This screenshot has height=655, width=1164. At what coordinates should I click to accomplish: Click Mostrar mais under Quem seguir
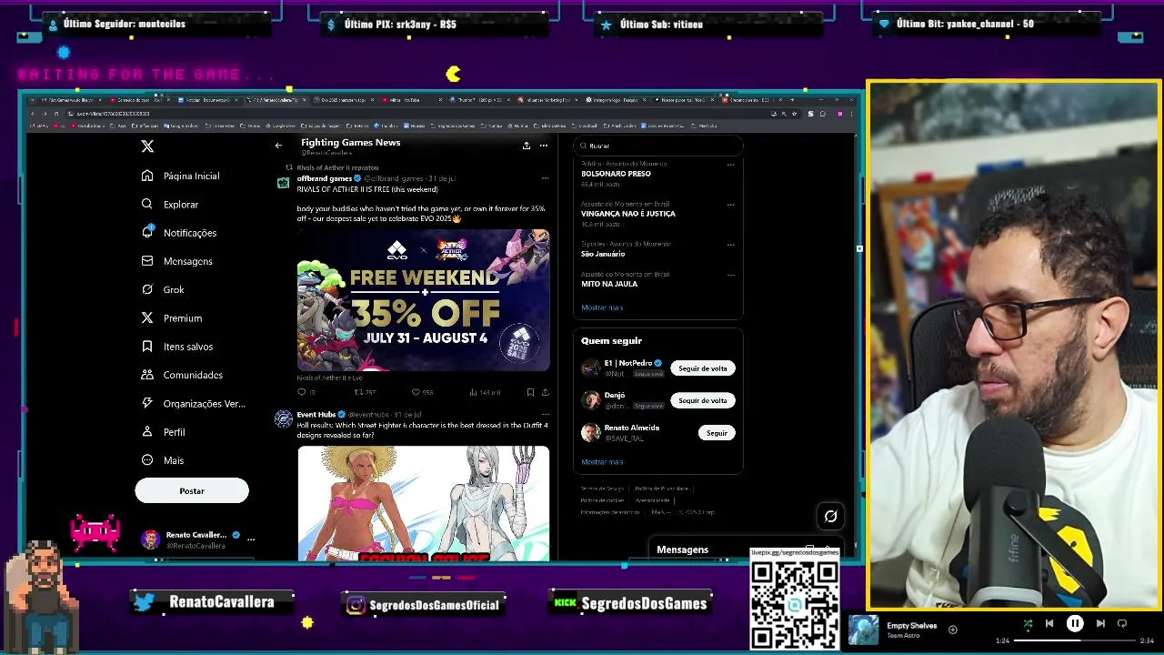[x=602, y=462]
